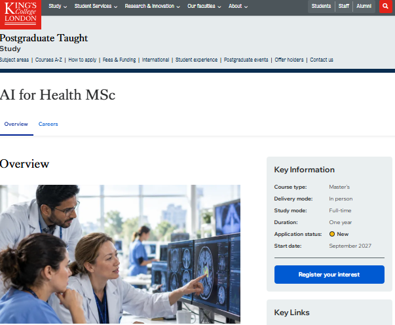Viewport: 395px width, 325px height.
Task: Go to the Staff link
Action: (344, 6)
